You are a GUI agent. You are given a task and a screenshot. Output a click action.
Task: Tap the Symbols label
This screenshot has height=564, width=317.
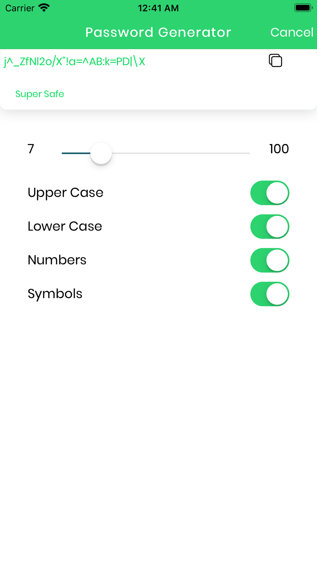pos(55,294)
